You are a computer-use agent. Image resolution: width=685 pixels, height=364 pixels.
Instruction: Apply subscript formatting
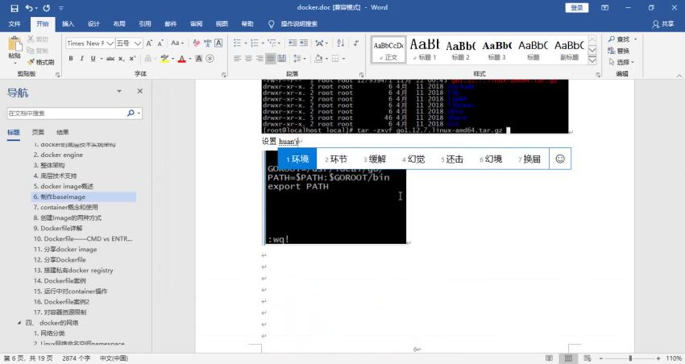point(122,59)
